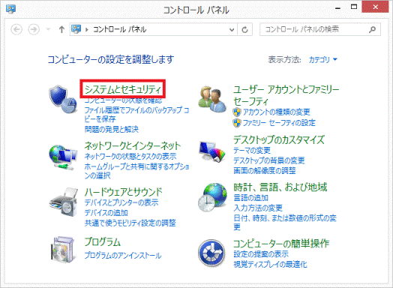
Task: Click 画面の解像度の調整 link
Action: tap(265, 171)
